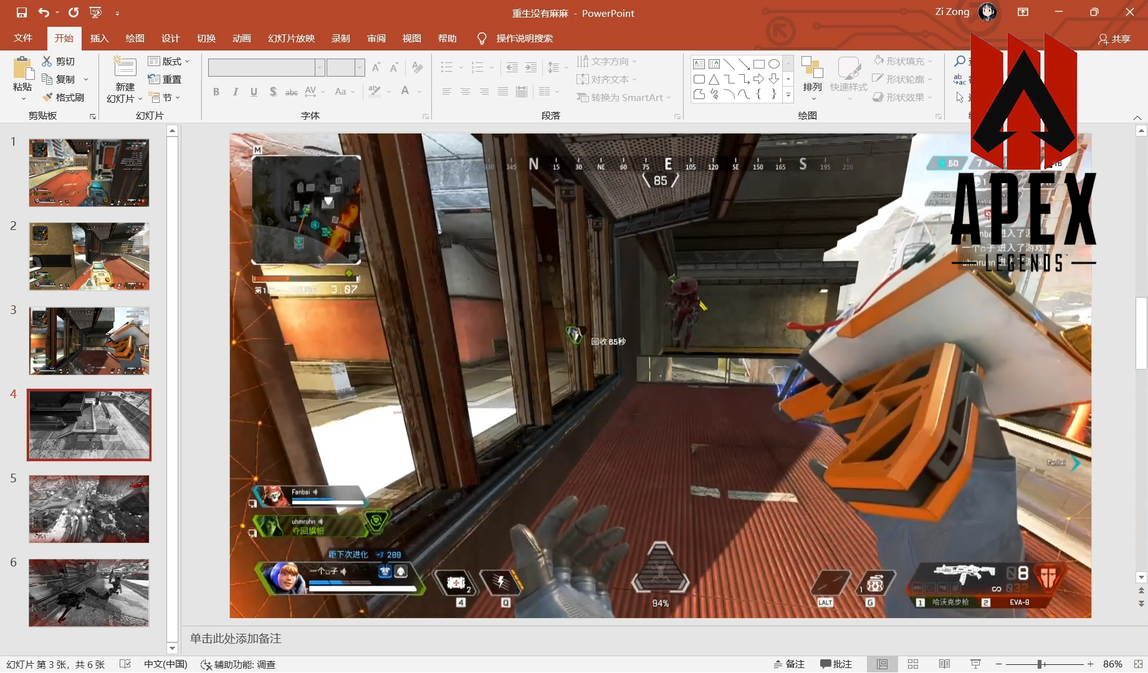Click the zoom slider handle
This screenshot has height=673, width=1148.
click(1040, 664)
